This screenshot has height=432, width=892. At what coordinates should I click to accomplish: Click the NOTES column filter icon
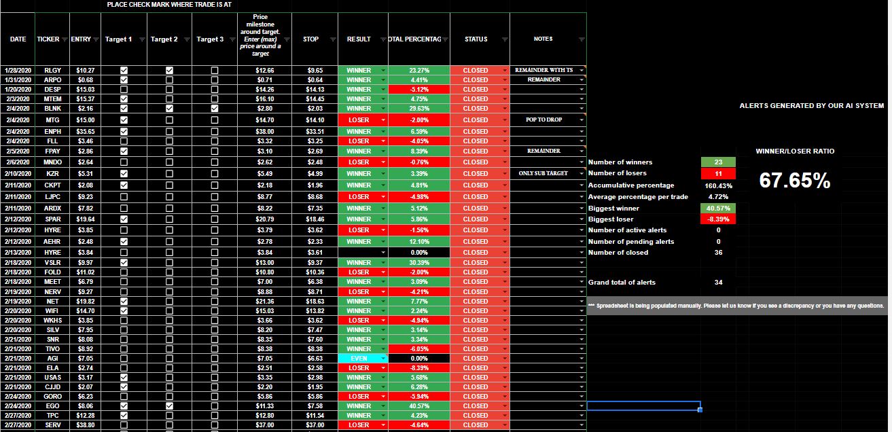[581, 40]
